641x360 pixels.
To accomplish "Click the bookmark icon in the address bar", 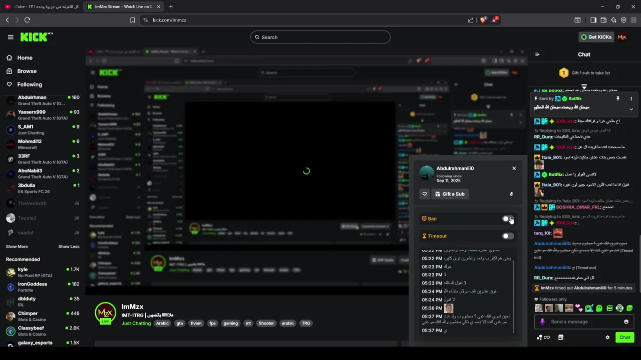I will click(132, 20).
